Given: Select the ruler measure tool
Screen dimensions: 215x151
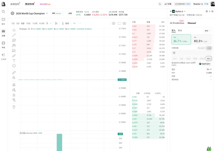Looking at the screenshot, I should 14,73.
